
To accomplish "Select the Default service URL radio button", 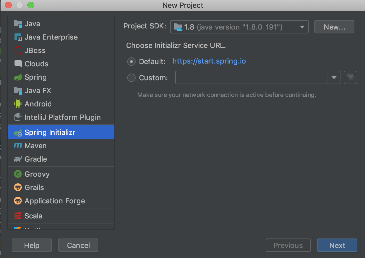I will [131, 62].
